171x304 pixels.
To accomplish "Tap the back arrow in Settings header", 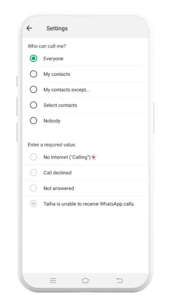I will click(x=29, y=28).
